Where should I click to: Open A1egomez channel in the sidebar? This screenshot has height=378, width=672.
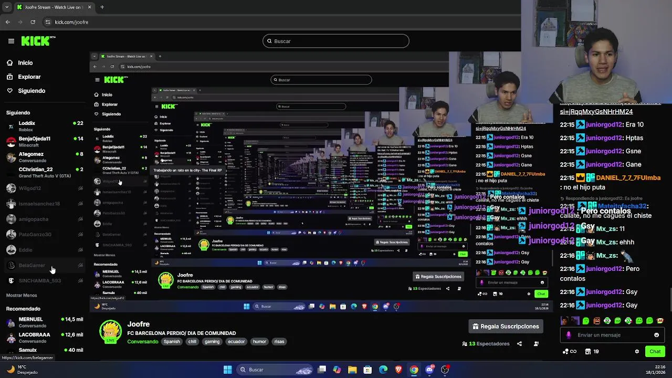click(45, 157)
